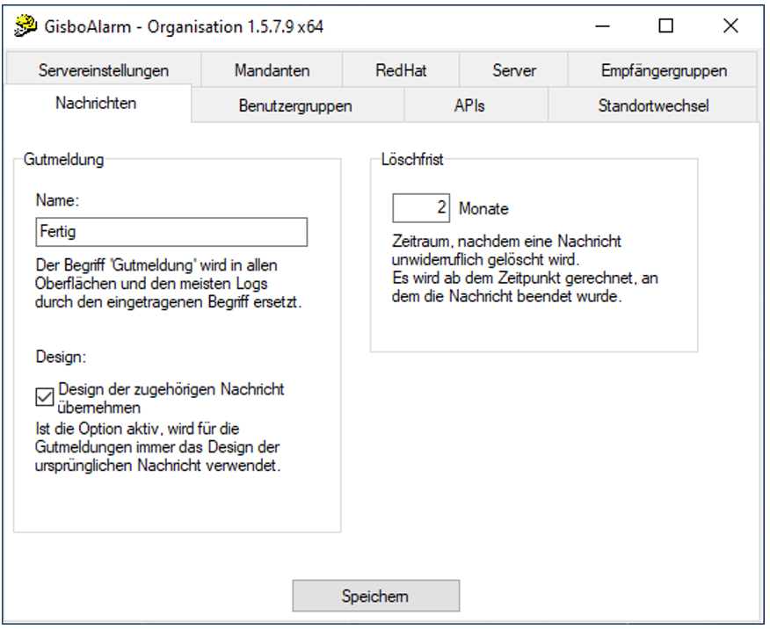This screenshot has width=770, height=629.
Task: Close the GisboAlarm Organisation window
Action: (730, 26)
